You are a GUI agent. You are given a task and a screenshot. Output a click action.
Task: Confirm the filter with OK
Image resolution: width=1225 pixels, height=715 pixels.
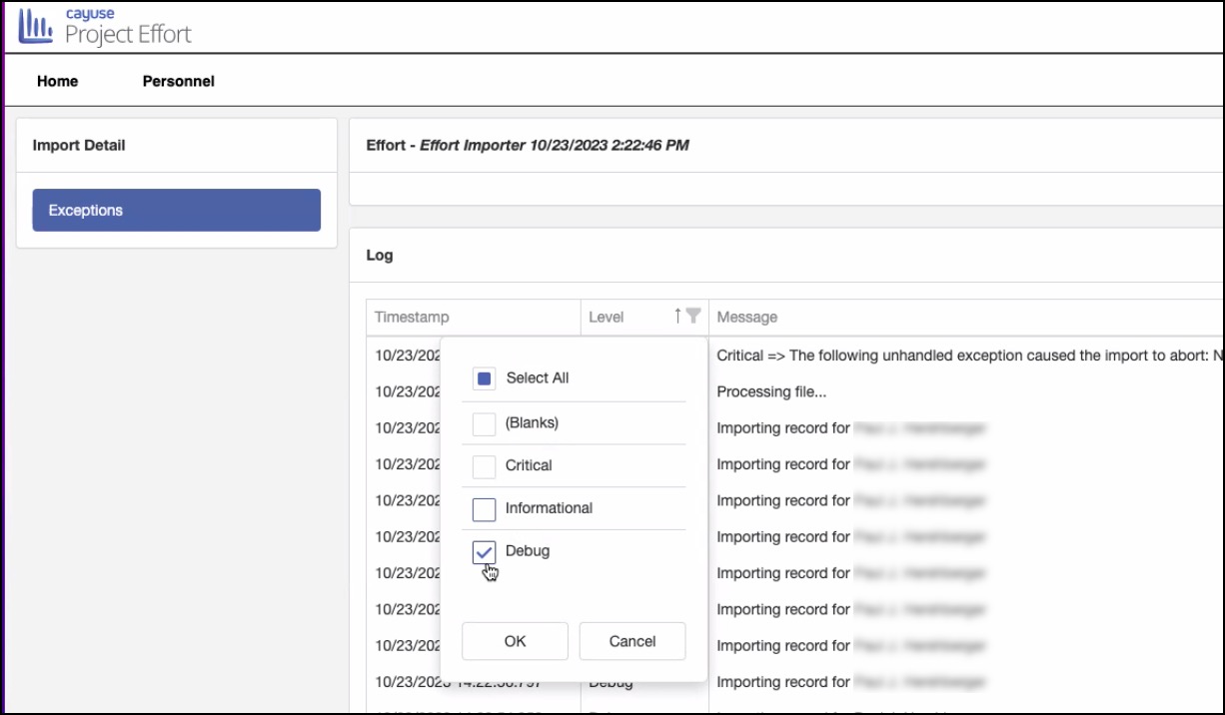coord(515,641)
